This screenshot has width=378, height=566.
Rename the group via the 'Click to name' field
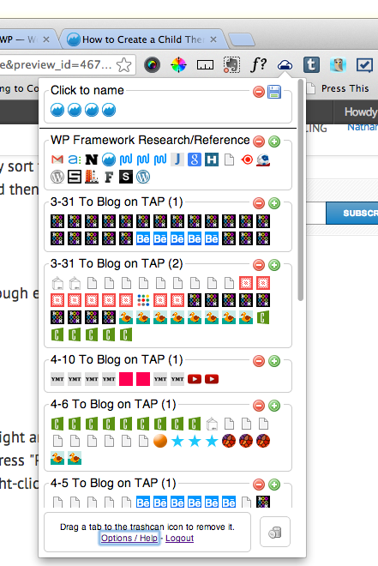click(87, 90)
